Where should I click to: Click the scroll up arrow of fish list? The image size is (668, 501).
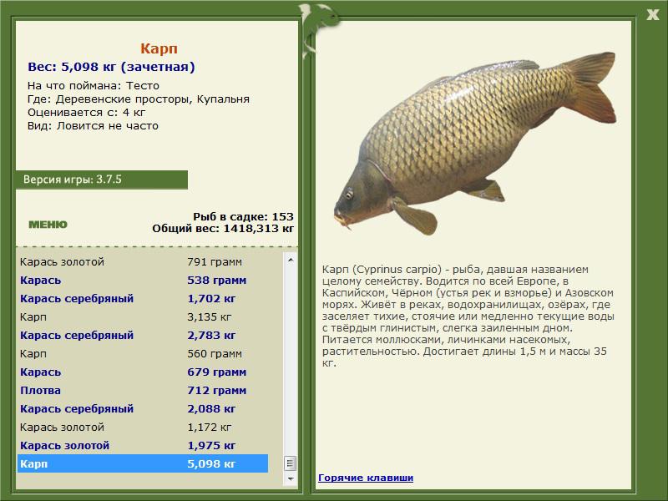291,260
